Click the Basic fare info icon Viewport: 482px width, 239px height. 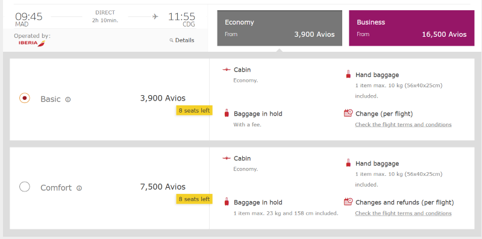(68, 99)
